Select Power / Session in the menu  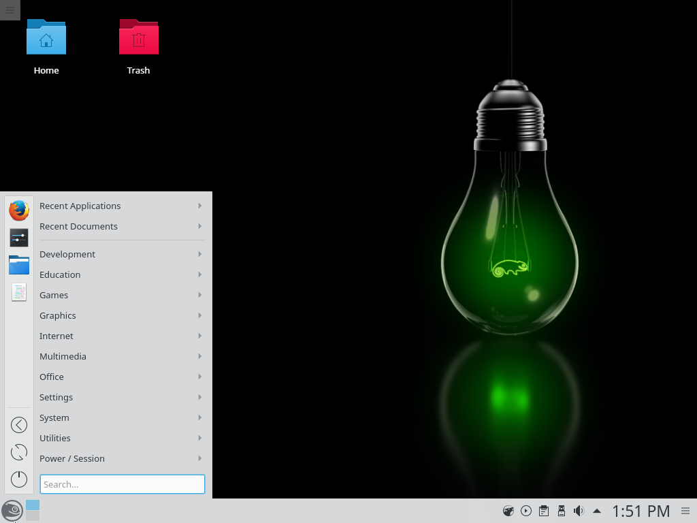(x=71, y=458)
